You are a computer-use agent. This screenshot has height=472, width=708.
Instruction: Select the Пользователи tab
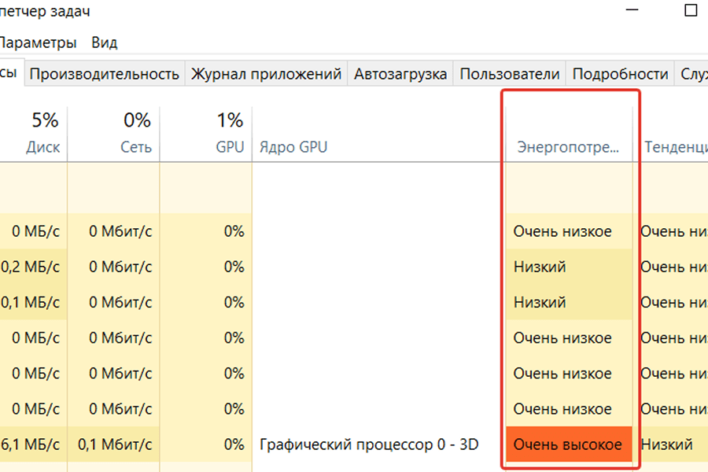[x=509, y=74]
